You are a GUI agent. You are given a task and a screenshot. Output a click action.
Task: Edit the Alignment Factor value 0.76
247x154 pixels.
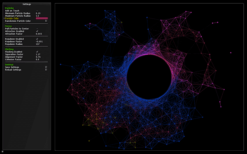coord(38,57)
